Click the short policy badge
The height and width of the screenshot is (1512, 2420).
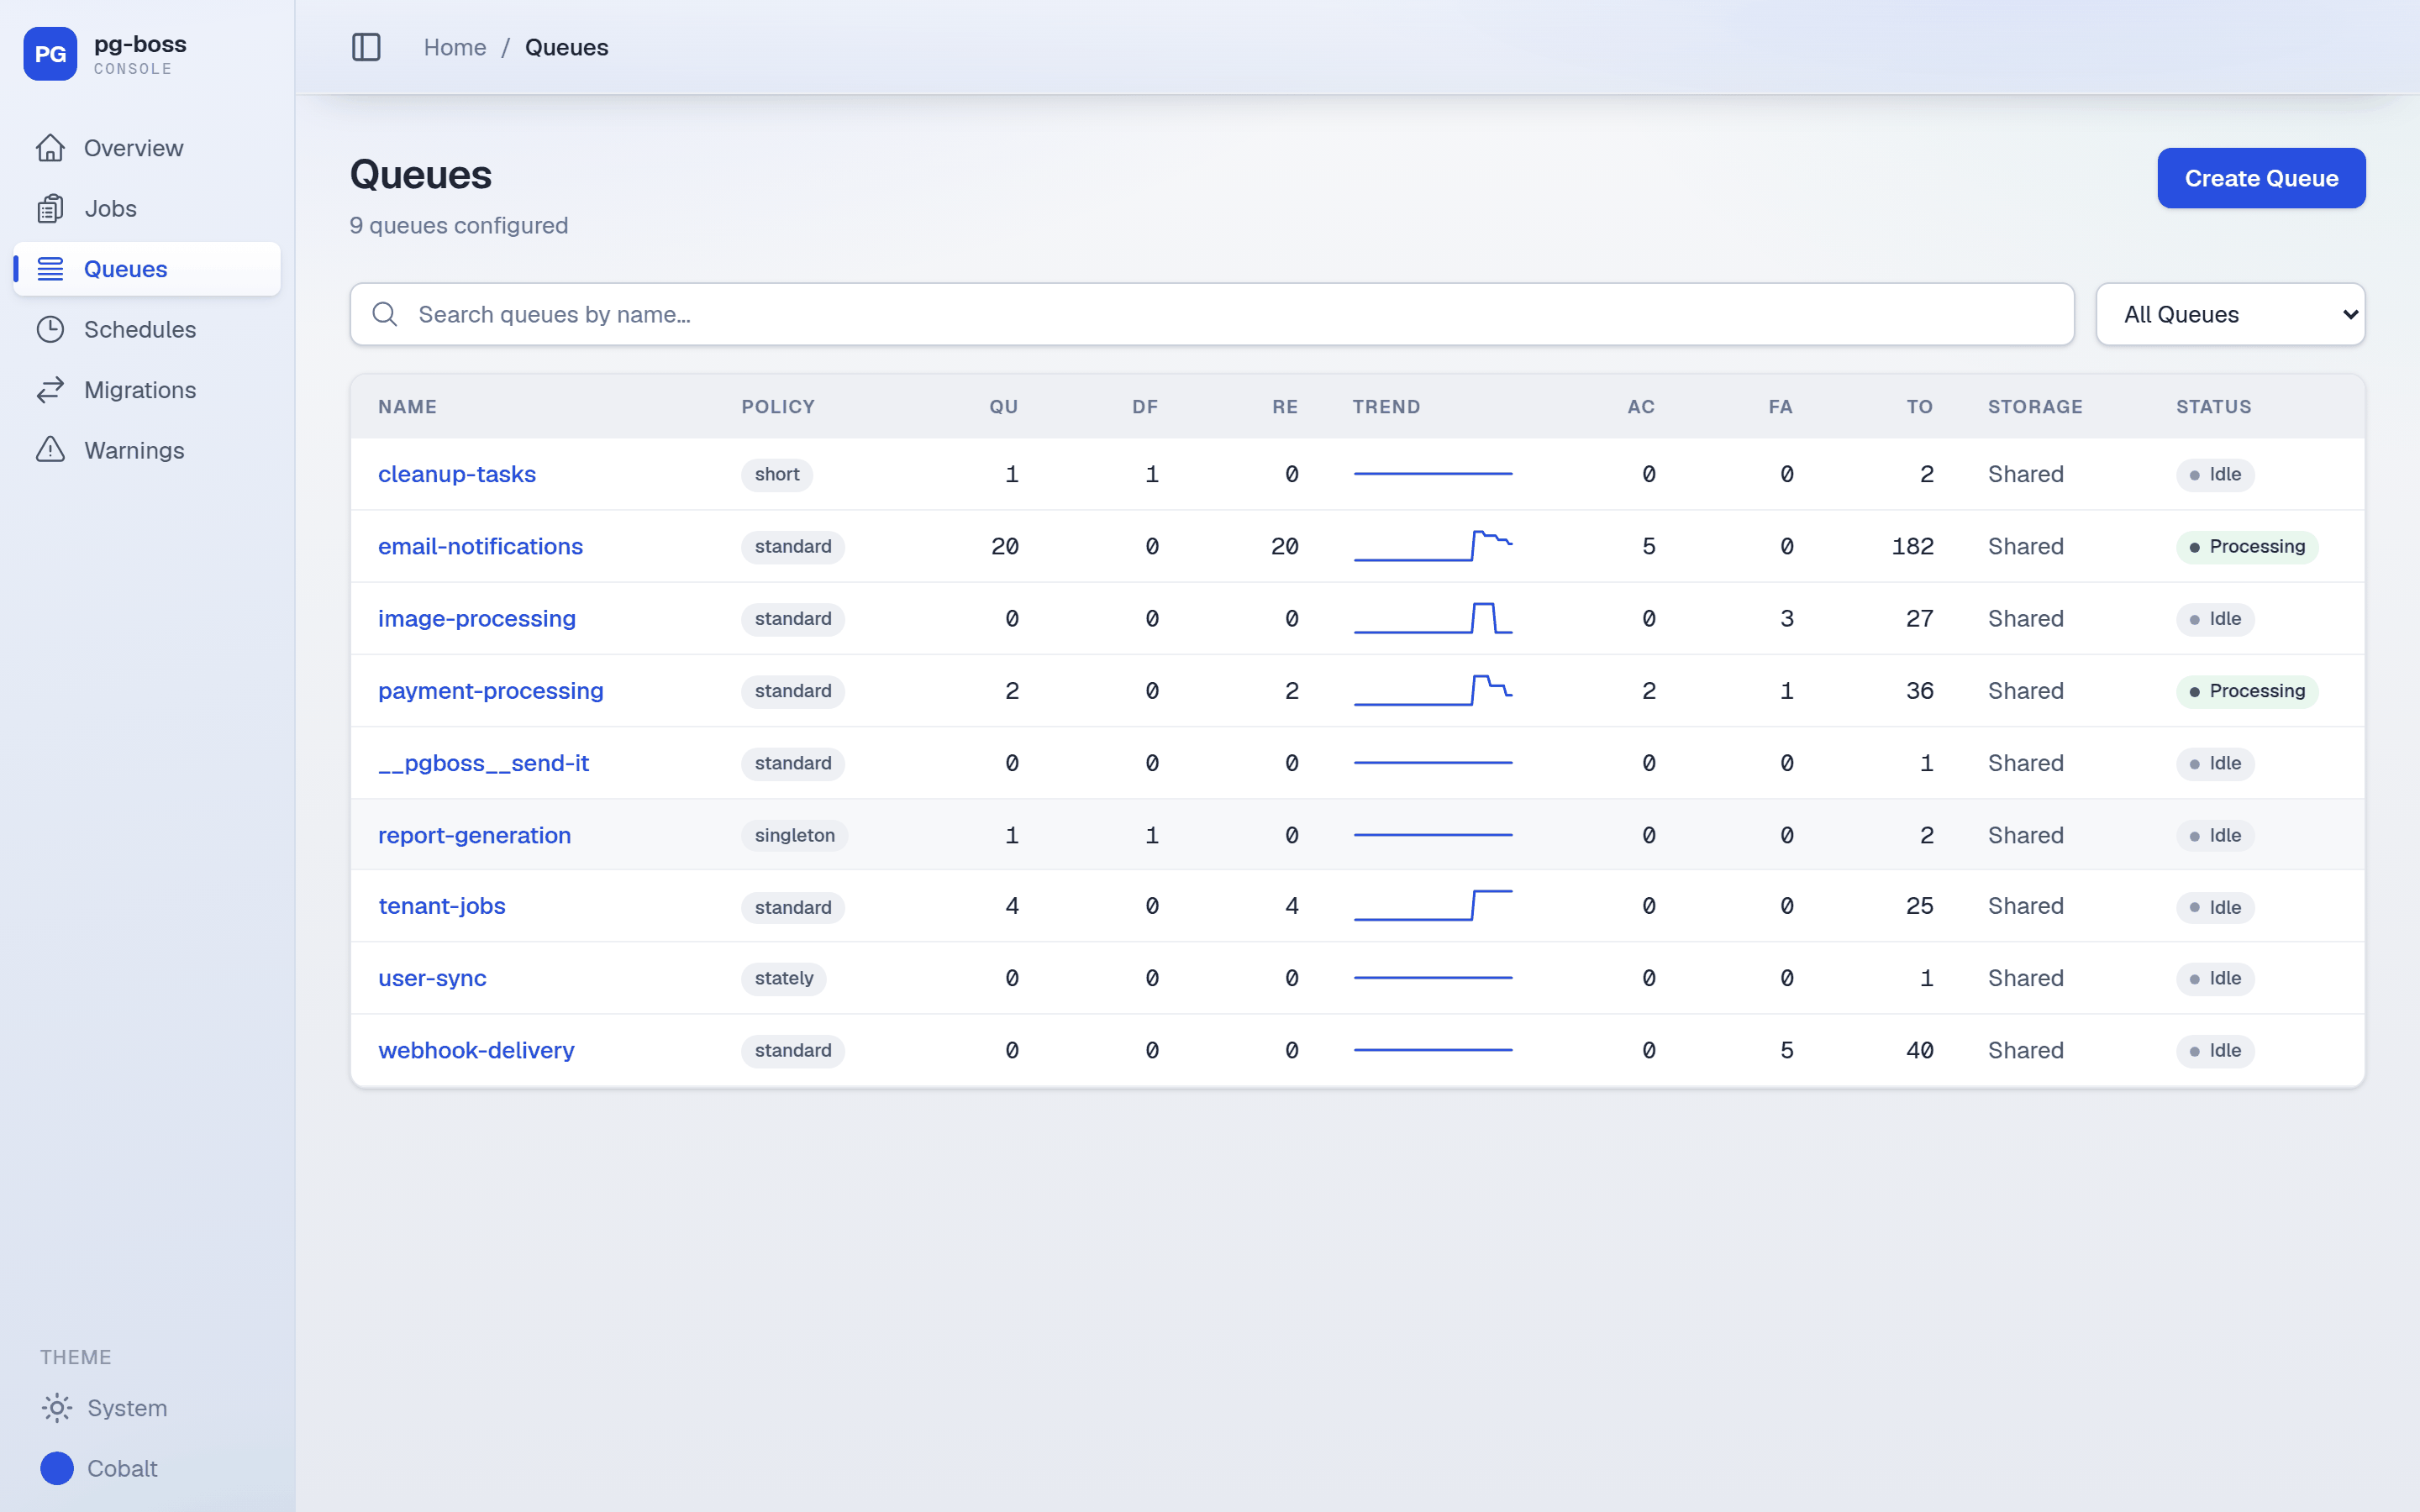(777, 474)
